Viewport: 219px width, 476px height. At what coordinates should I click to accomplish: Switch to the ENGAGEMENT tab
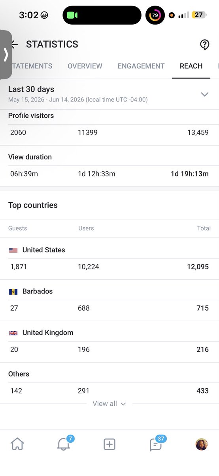pyautogui.click(x=141, y=66)
